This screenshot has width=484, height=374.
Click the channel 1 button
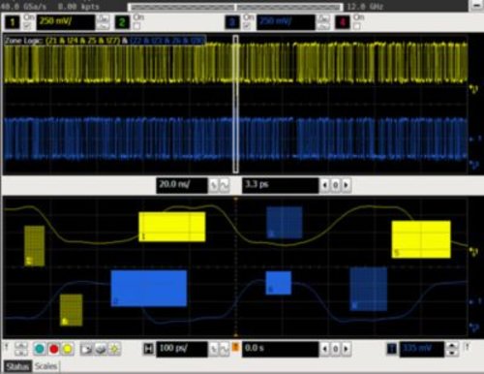pos(13,22)
